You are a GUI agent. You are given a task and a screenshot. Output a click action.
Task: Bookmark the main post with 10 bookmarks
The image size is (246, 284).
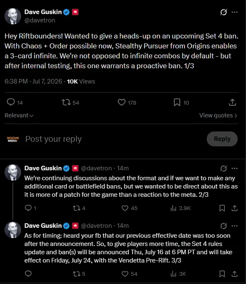177,103
